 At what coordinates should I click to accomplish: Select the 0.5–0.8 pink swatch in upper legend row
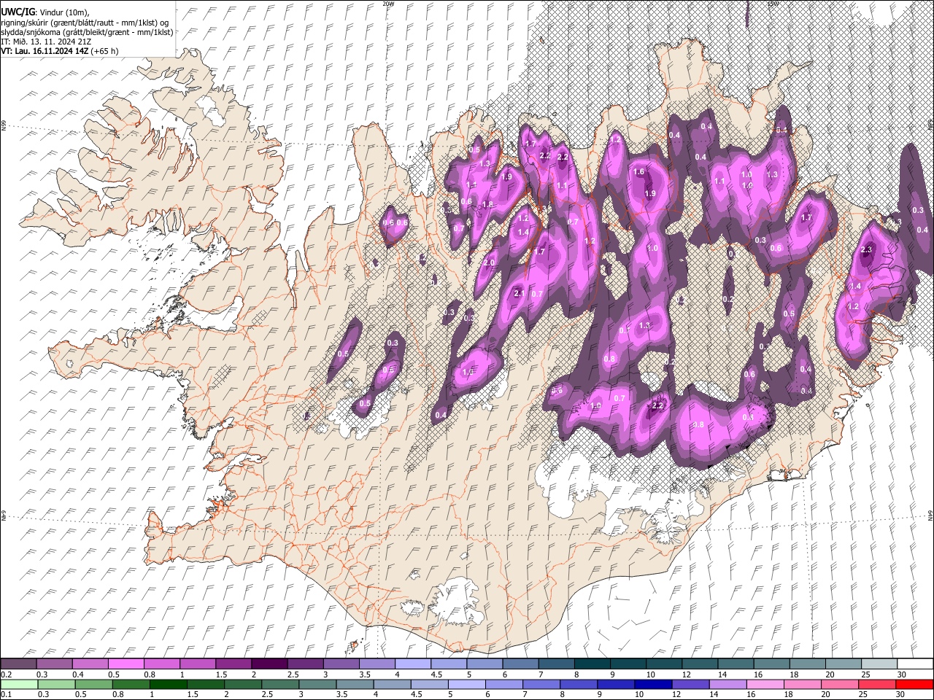pos(126,664)
